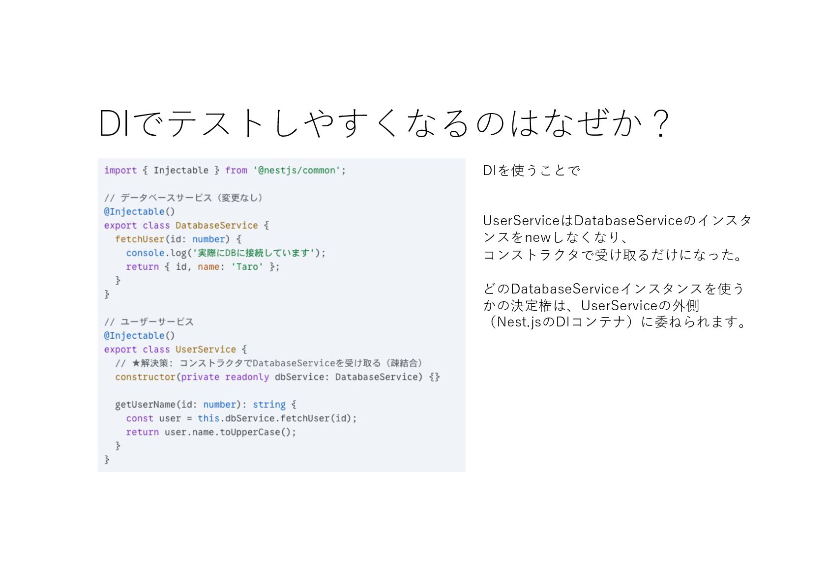Click the code line 'import { Injectable } from '@nestjs/common';'
828x585 pixels.
[x=225, y=170]
